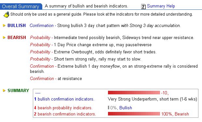Open the Summary Help link
Image resolution: width=202 pixels, height=122 pixels.
[x=161, y=6]
